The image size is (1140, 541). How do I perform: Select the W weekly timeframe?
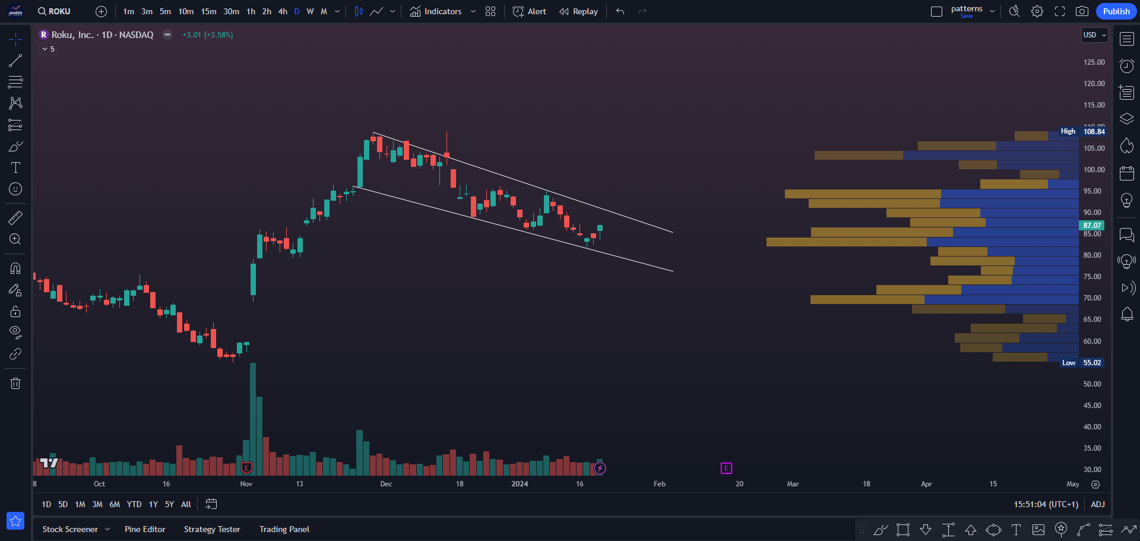(310, 11)
